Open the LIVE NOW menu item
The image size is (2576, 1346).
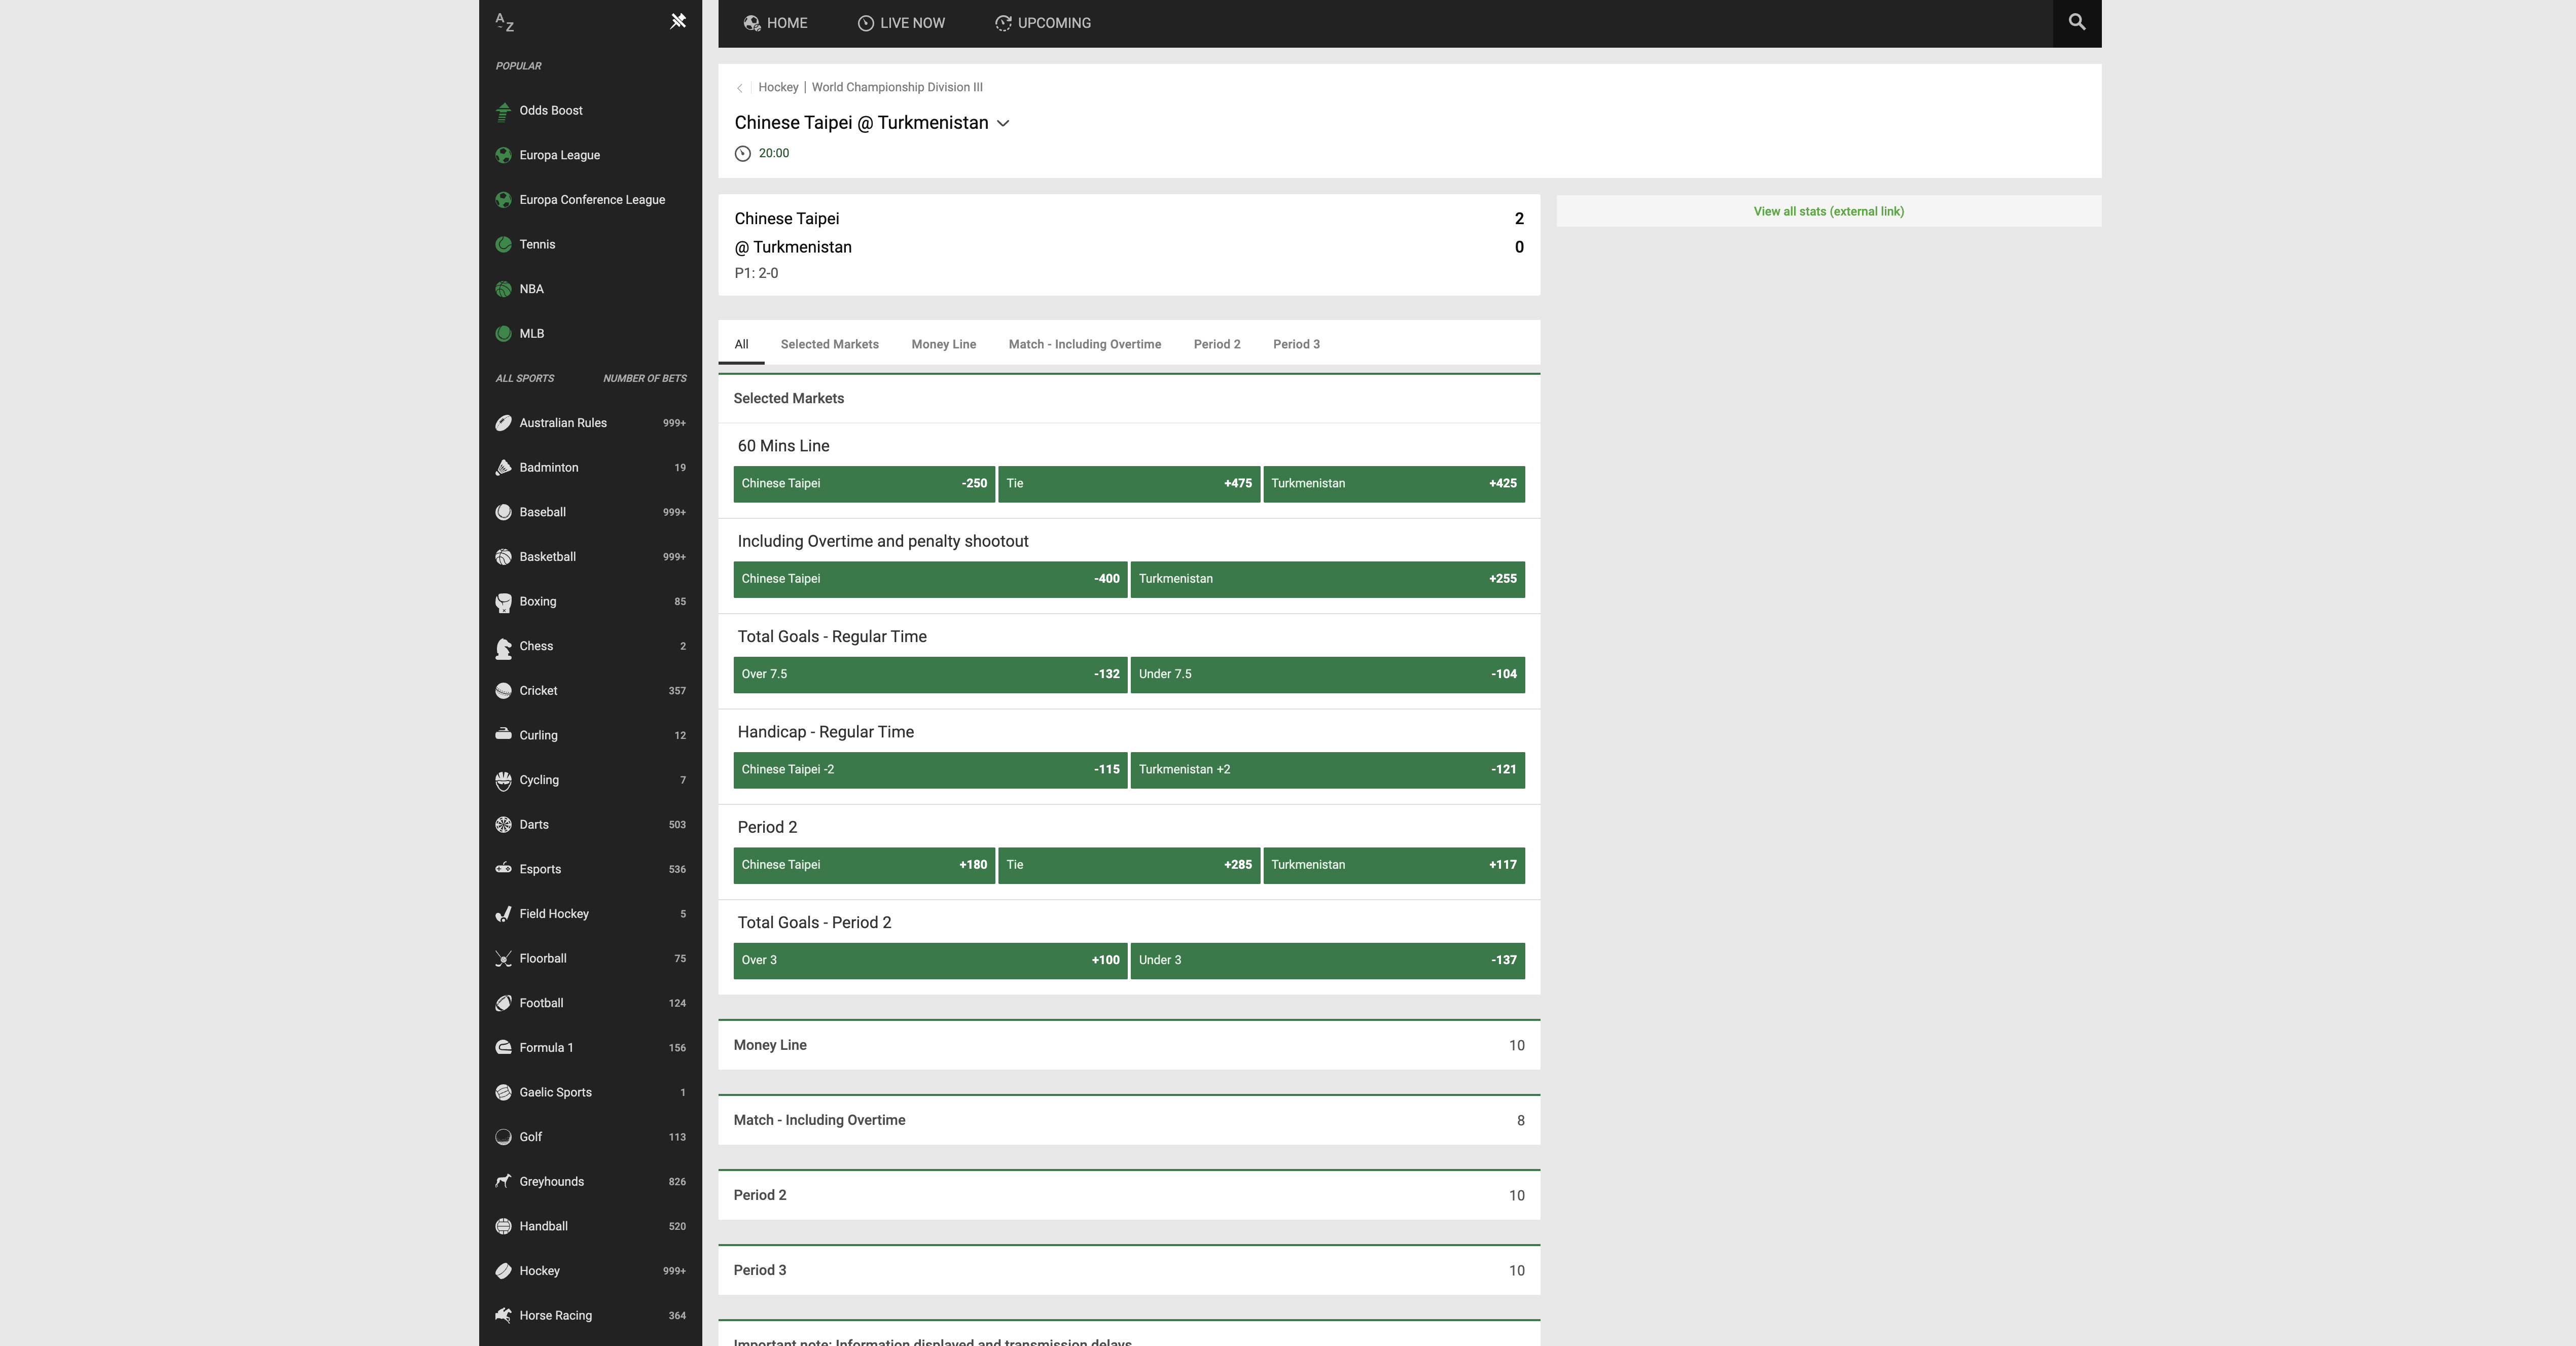click(x=901, y=23)
